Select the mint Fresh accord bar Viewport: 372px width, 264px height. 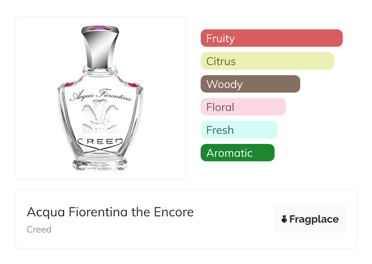click(x=239, y=130)
